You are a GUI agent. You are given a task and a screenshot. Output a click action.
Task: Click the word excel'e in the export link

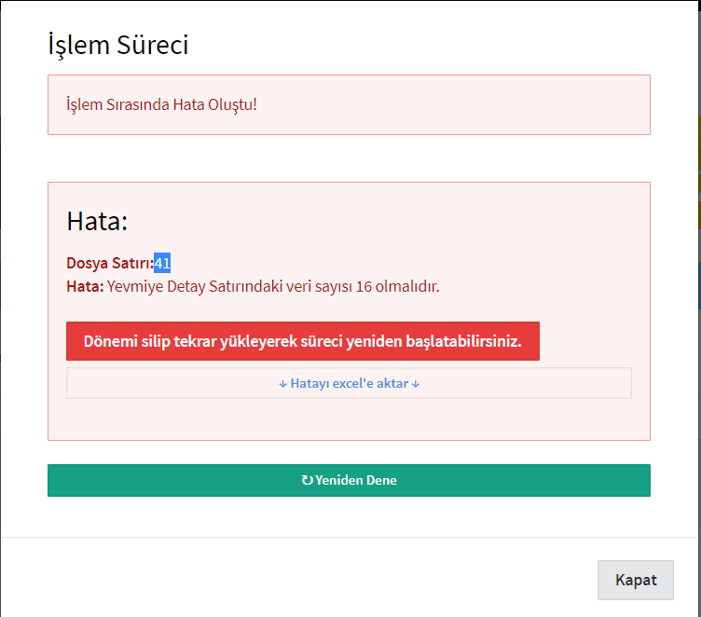(352, 383)
